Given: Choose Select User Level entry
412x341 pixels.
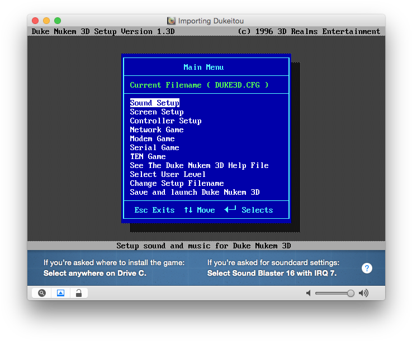Looking at the screenshot, I should [168, 174].
